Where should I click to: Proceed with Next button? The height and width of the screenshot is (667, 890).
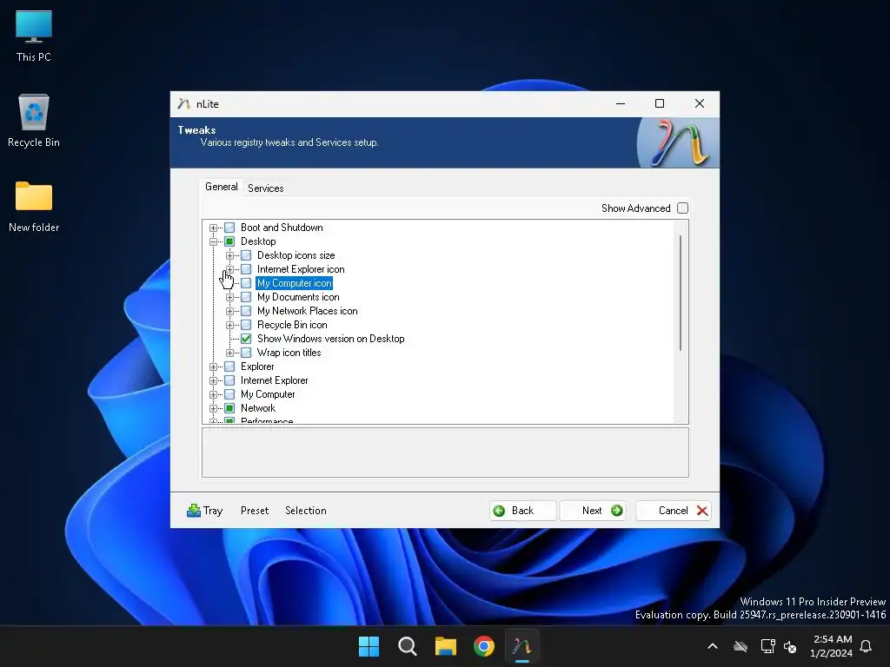(x=593, y=511)
